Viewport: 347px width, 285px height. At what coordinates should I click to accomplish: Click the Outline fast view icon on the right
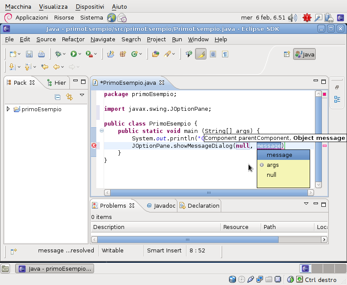point(337,99)
